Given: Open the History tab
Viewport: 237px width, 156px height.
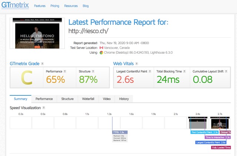Looking at the screenshot, I should coord(124,99).
